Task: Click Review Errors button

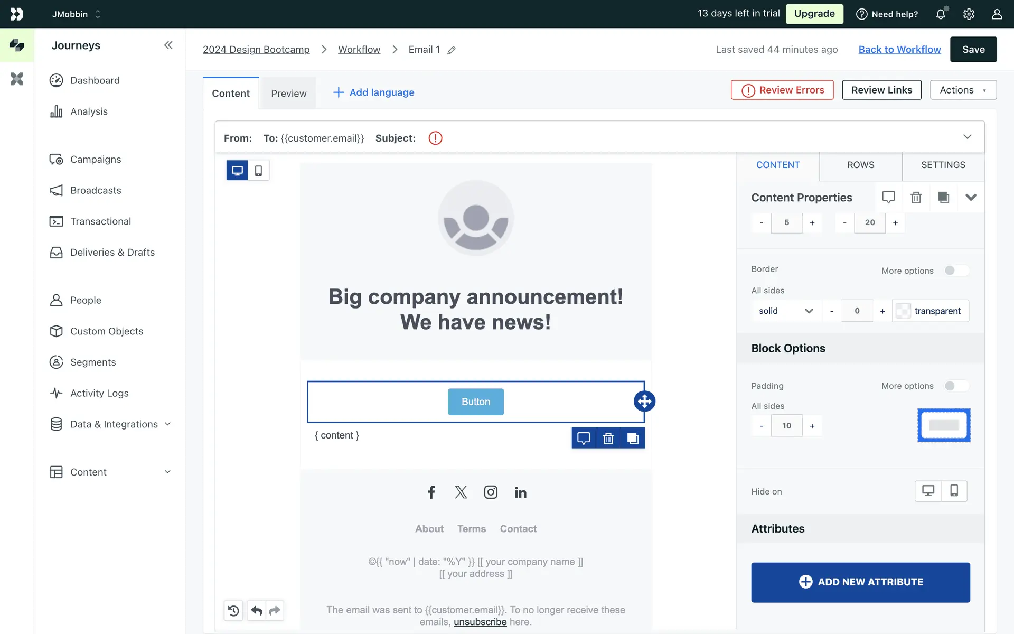Action: point(782,90)
